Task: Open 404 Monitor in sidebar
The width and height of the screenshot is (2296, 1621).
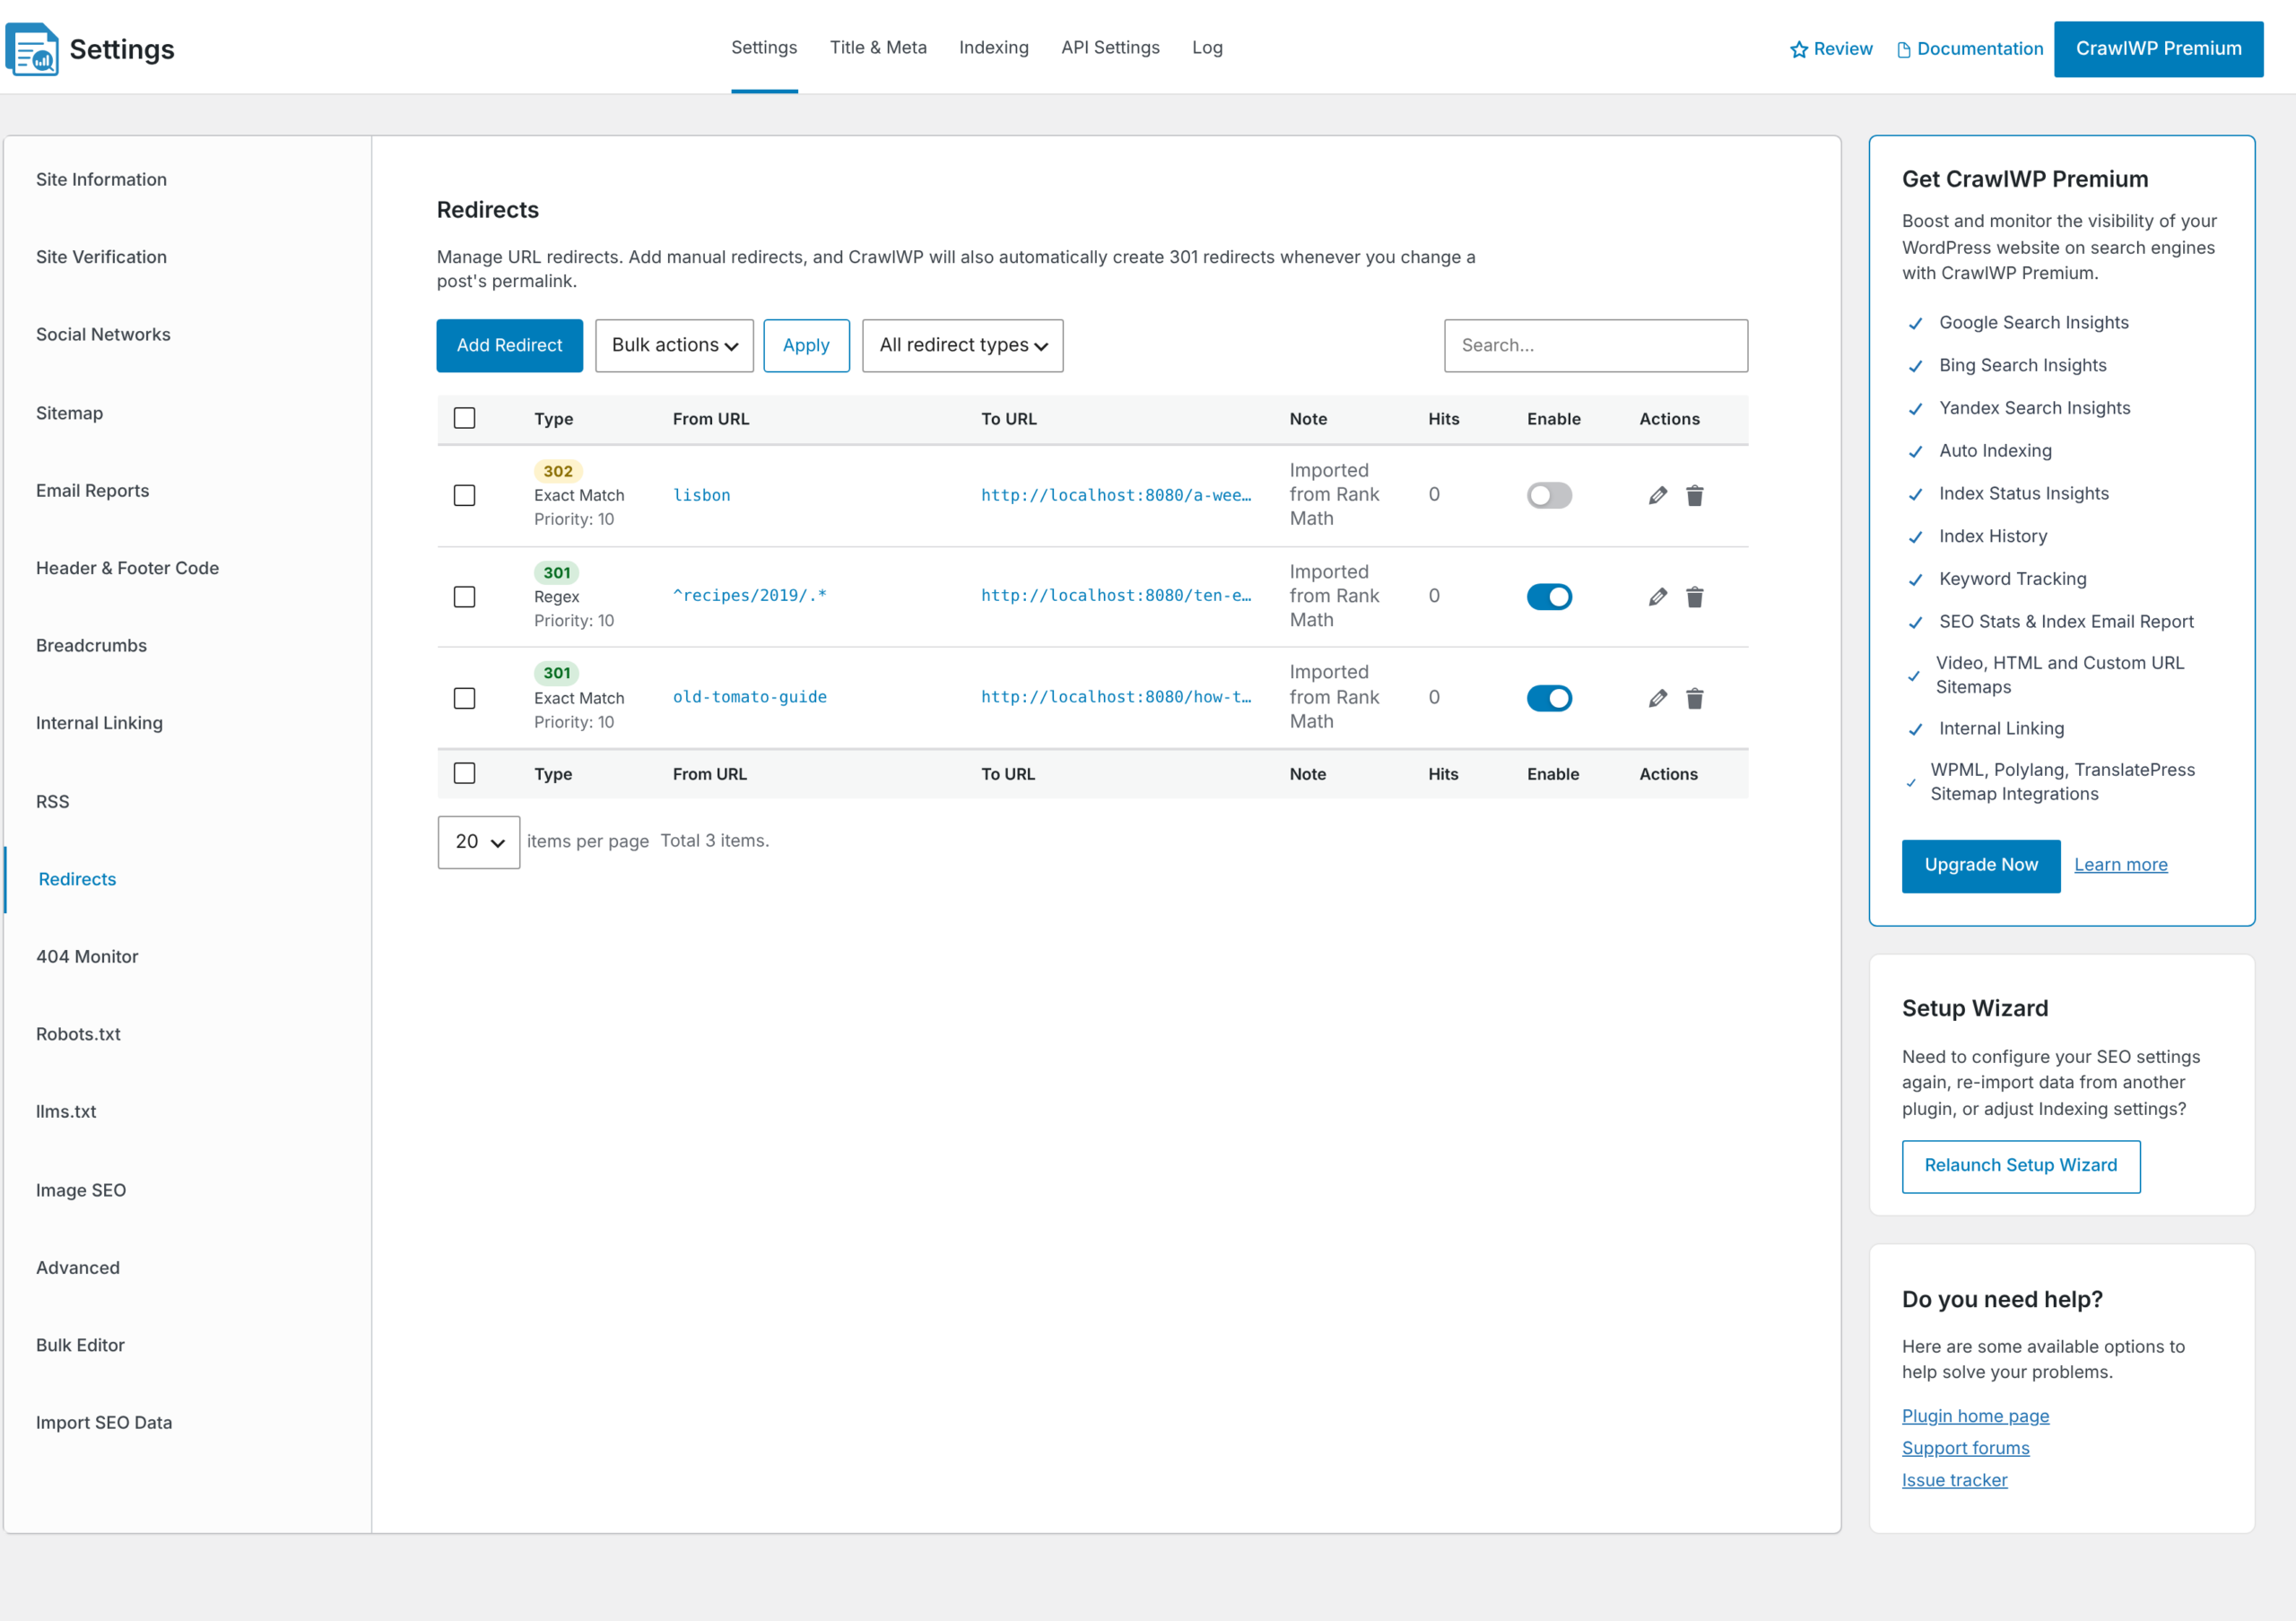Action: coord(87,957)
